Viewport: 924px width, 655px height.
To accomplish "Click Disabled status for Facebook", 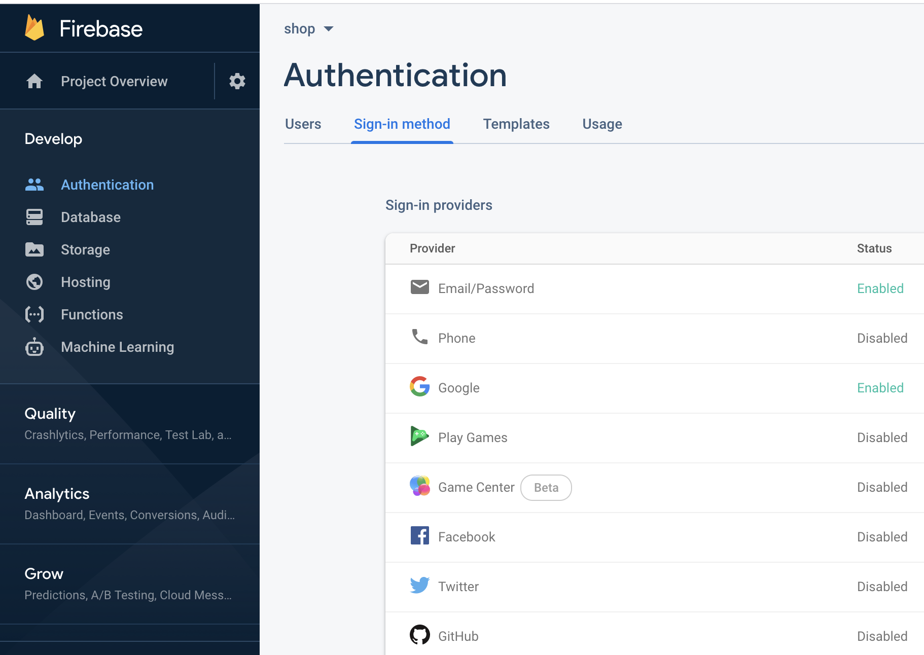I will (882, 537).
